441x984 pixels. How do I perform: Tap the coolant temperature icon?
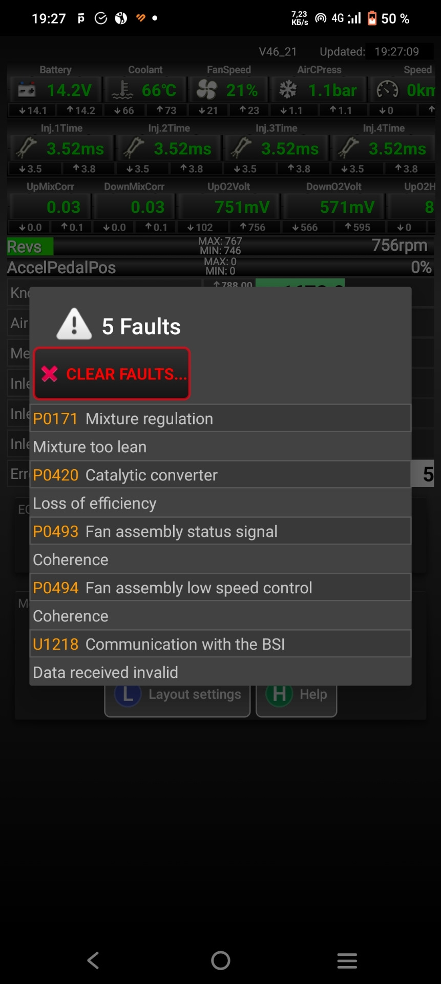[122, 90]
